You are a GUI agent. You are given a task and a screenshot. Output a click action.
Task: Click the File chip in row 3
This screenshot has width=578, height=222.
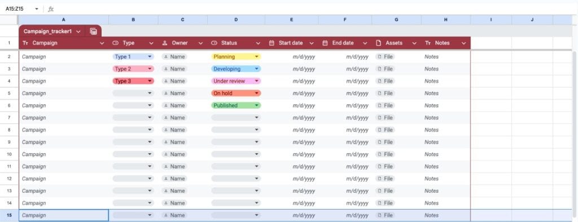[x=385, y=69]
